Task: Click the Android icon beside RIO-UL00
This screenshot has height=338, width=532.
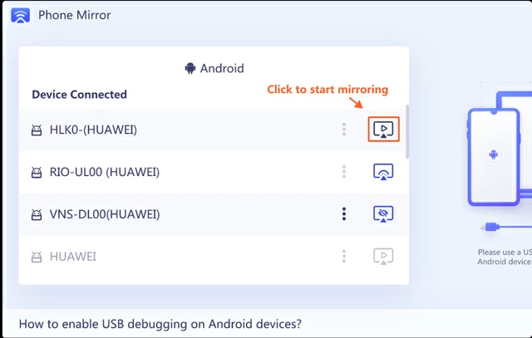Action: pyautogui.click(x=36, y=173)
